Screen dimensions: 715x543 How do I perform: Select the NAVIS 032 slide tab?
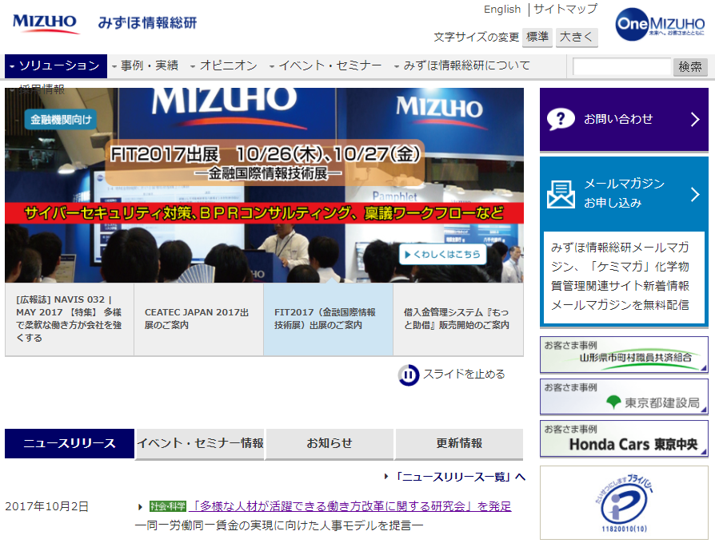[70, 319]
